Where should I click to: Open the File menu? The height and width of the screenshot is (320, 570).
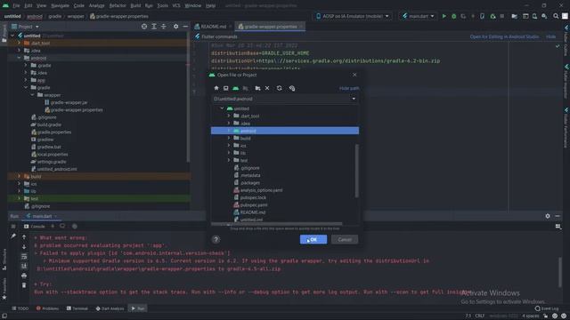click(x=16, y=5)
